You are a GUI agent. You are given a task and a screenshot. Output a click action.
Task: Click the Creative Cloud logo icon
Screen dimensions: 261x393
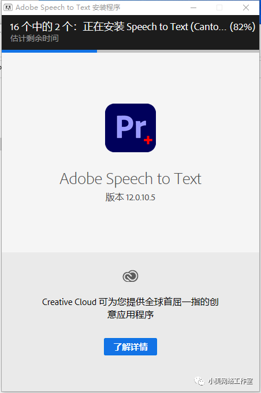(130, 276)
